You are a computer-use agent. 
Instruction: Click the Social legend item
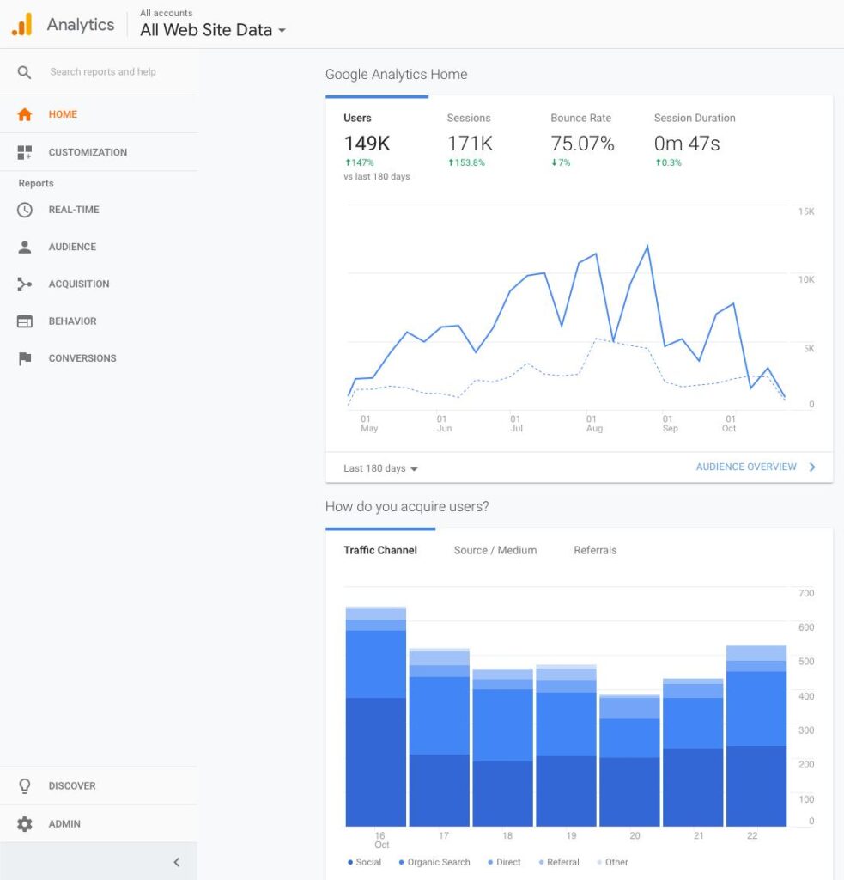click(x=365, y=862)
